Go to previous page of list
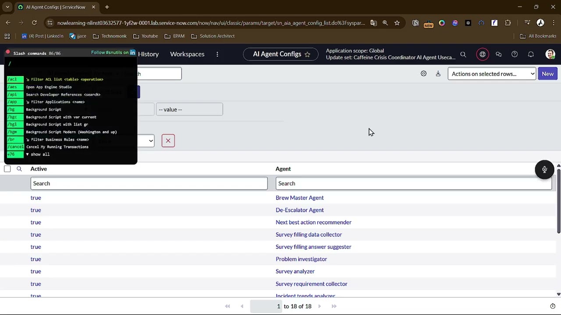This screenshot has width=561, height=315. (242, 306)
